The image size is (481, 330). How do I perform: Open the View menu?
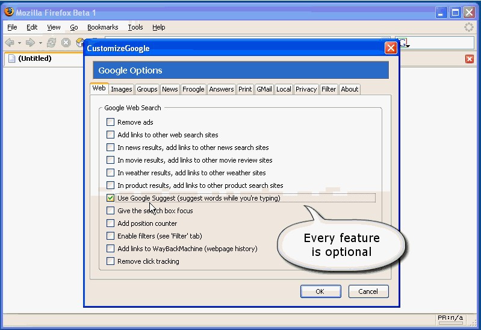[x=54, y=27]
